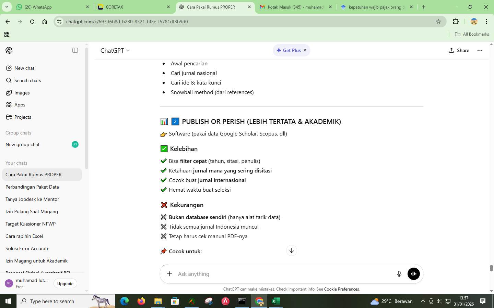Click the Ask anything input field
494x308 pixels.
240,273
